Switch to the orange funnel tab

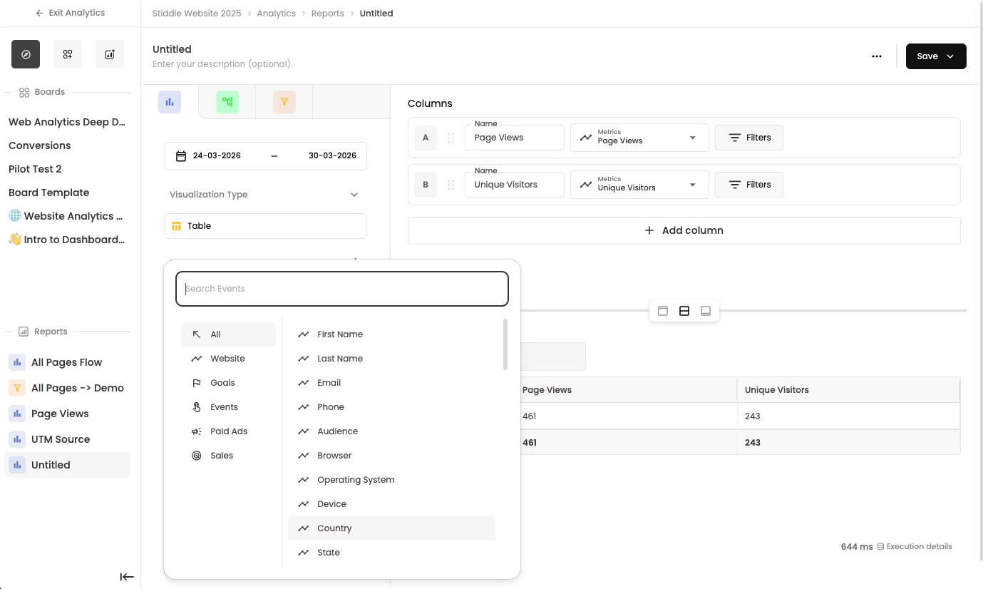coord(284,102)
